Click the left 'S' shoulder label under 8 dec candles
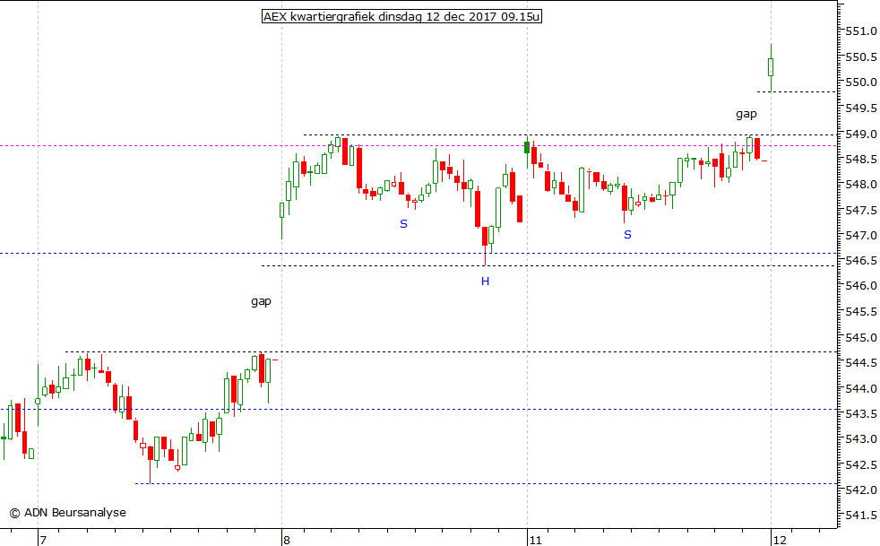This screenshot has height=546, width=880. pos(403,224)
